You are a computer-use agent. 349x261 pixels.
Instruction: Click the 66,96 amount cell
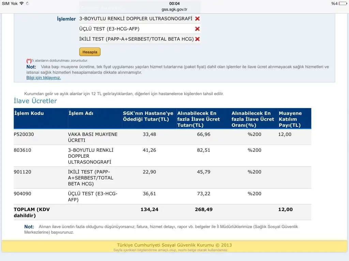coord(204,134)
